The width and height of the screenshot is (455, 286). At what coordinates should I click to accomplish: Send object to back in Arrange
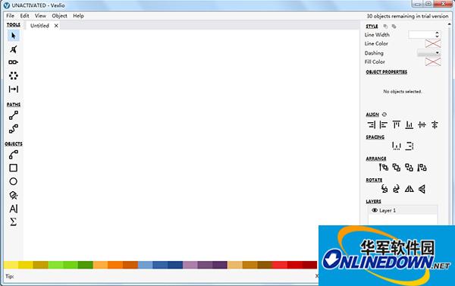(422, 167)
